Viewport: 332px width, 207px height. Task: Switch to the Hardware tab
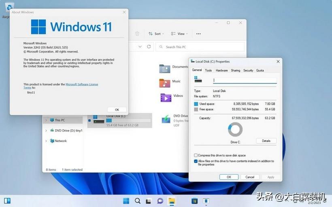[222, 70]
